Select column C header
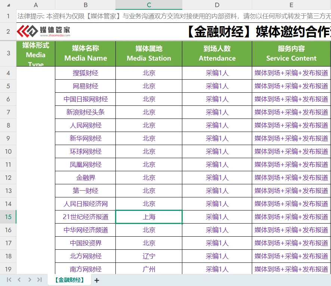The image size is (331, 286). pyautogui.click(x=149, y=4)
